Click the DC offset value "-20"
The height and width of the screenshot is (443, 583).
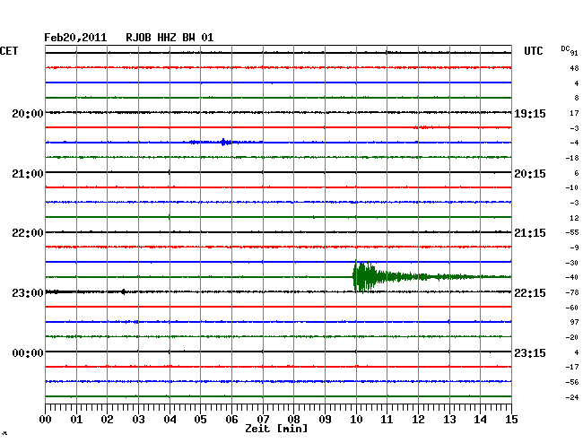coord(572,337)
